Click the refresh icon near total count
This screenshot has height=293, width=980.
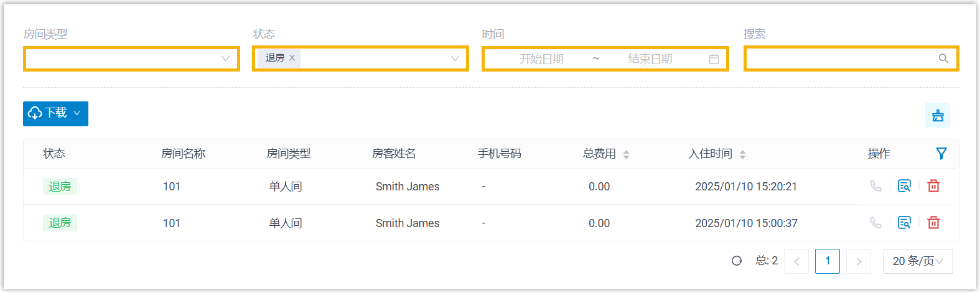coord(737,261)
